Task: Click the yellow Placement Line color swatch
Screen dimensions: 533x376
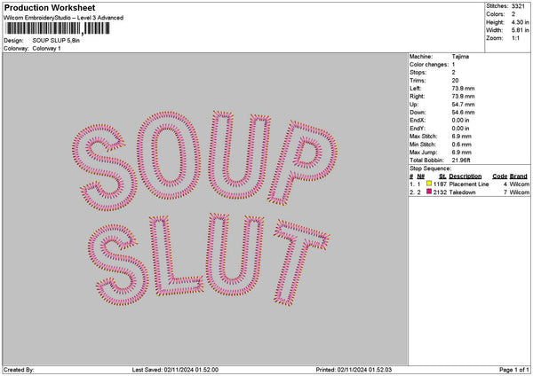Action: (x=429, y=184)
